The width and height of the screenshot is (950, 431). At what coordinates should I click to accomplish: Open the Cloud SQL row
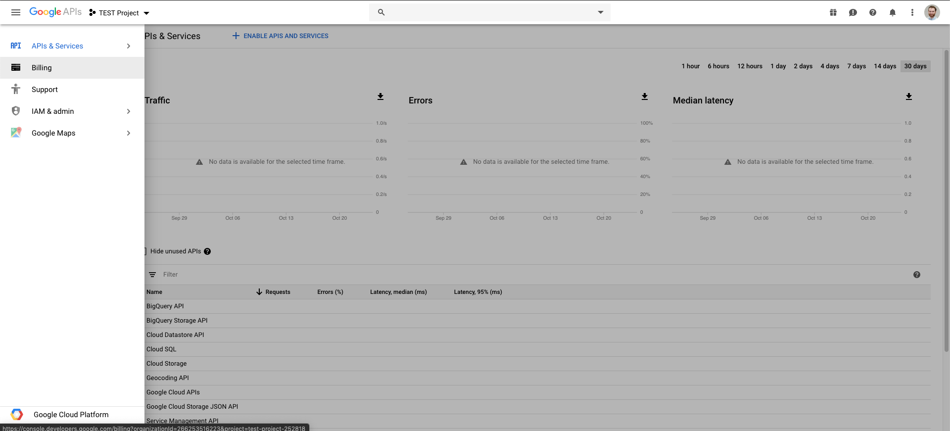537,349
